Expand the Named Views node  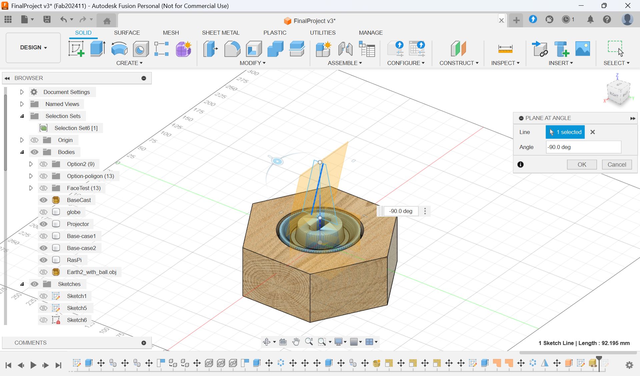click(x=22, y=104)
